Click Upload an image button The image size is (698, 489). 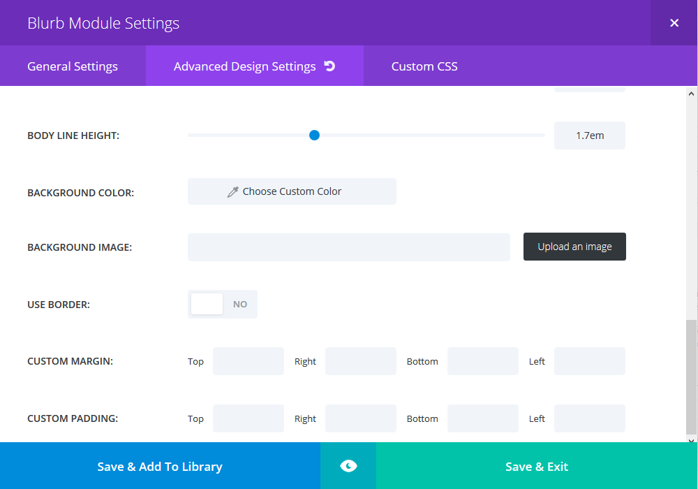click(x=574, y=247)
